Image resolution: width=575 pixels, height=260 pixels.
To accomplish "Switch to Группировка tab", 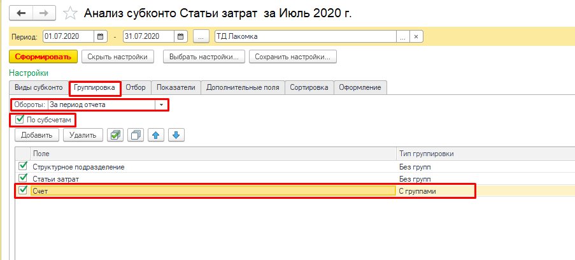I will 95,88.
